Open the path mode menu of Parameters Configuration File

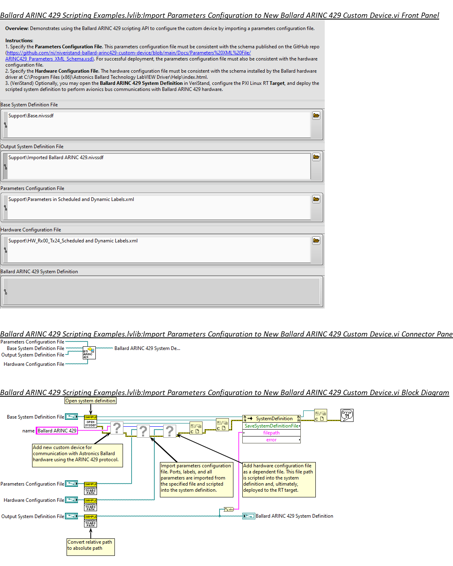point(5,208)
